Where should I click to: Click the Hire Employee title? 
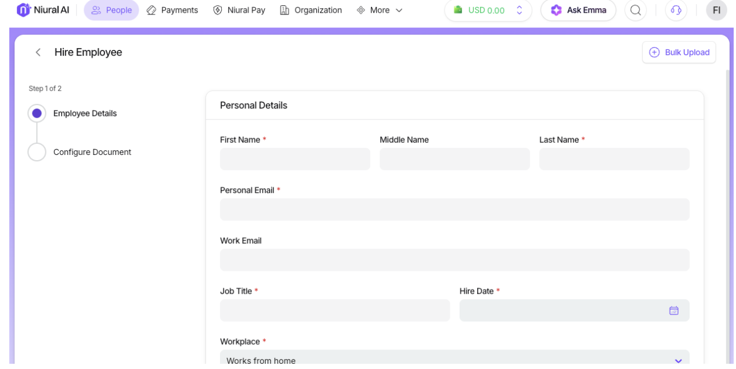click(88, 52)
